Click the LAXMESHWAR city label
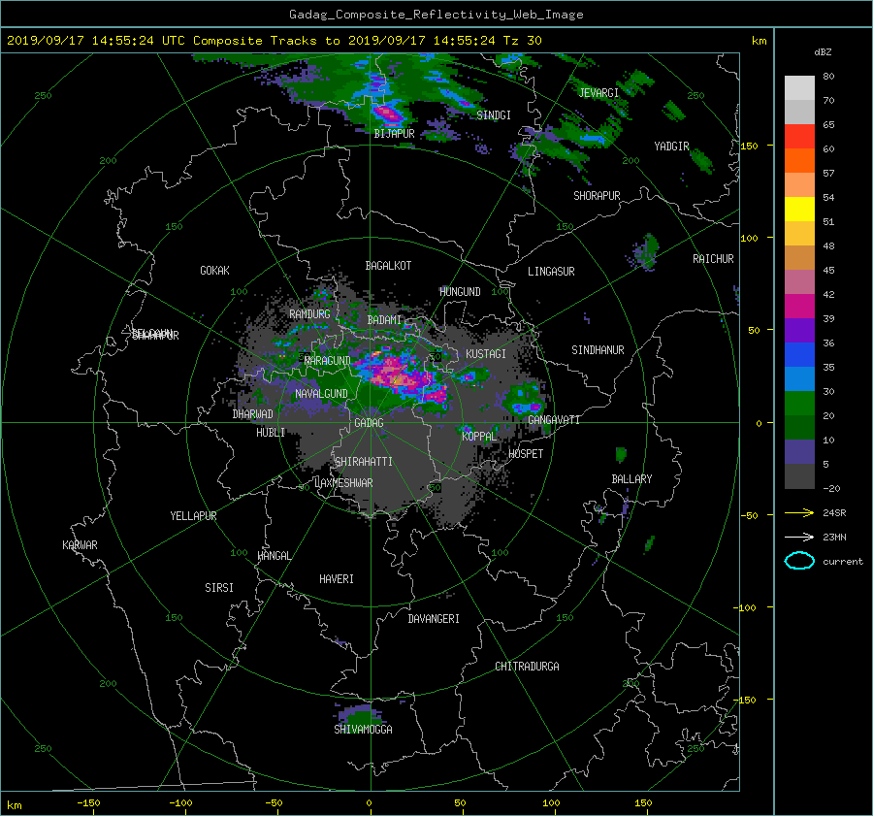The height and width of the screenshot is (816, 873). click(343, 483)
